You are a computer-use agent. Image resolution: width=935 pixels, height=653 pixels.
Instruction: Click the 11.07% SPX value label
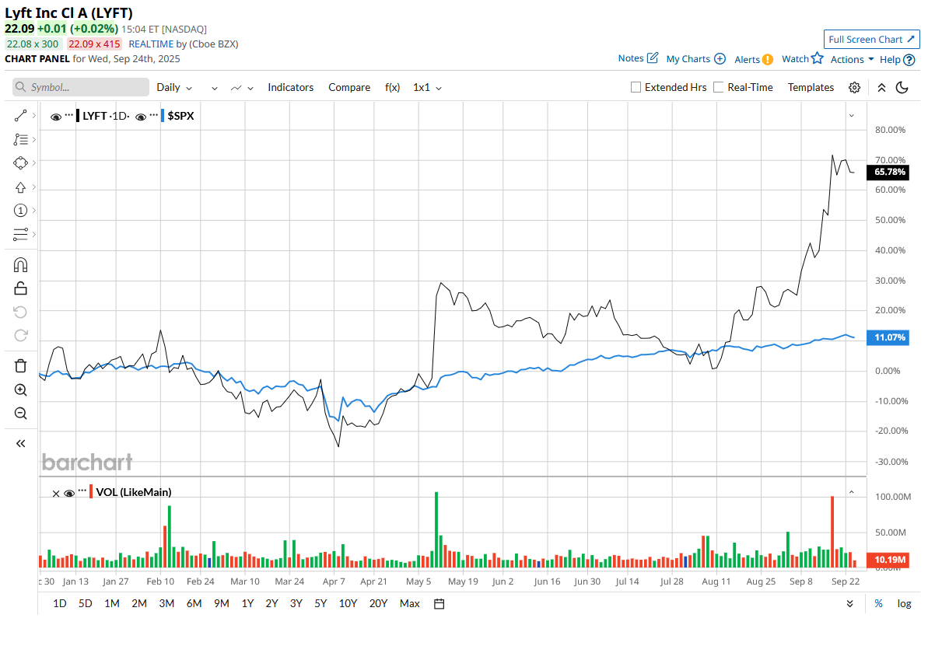(x=890, y=337)
